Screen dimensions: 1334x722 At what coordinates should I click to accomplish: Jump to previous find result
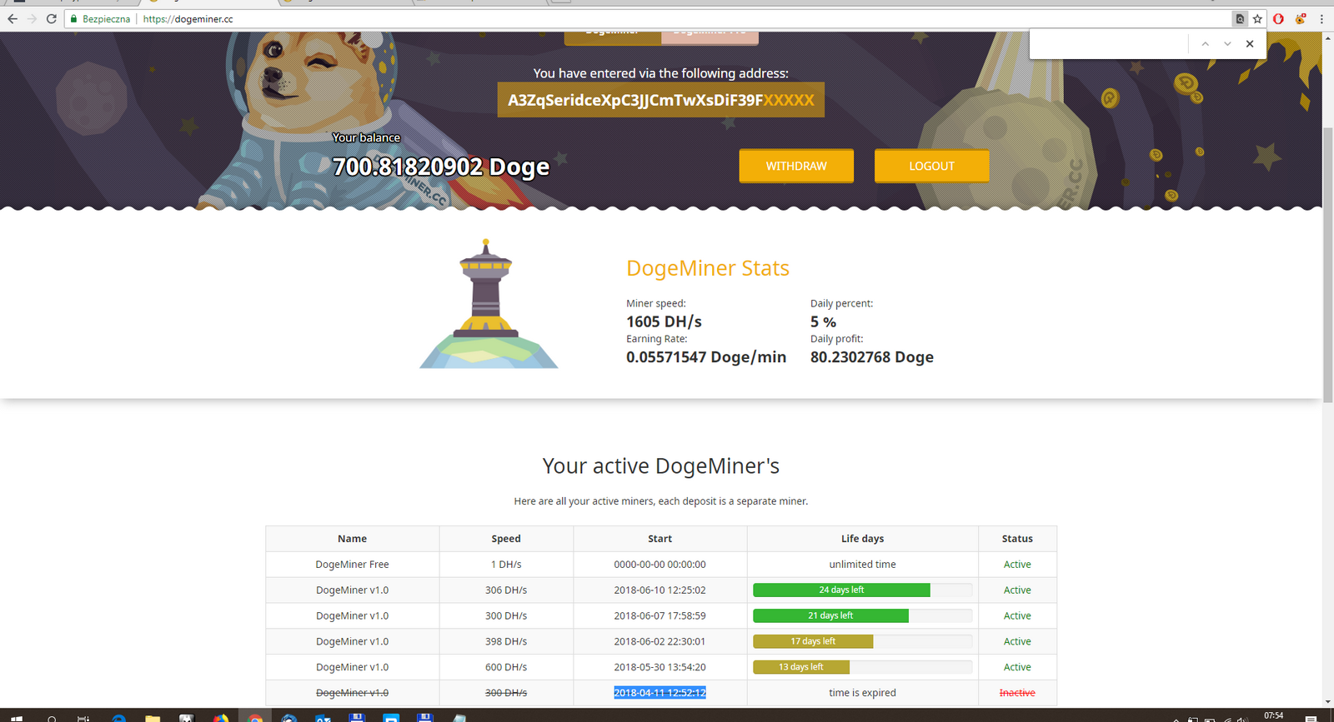pos(1205,44)
